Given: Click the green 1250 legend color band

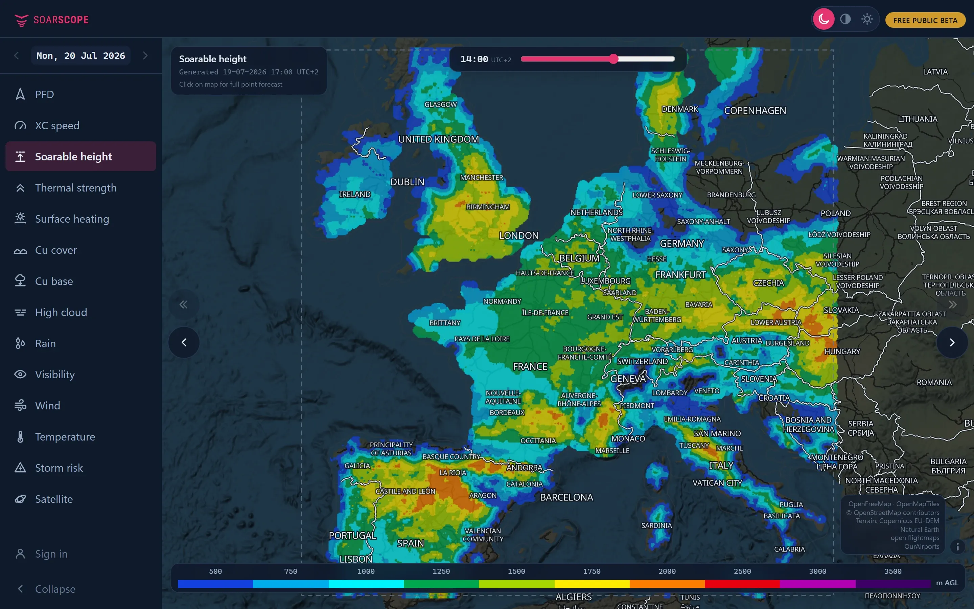Looking at the screenshot, I should coord(441,583).
